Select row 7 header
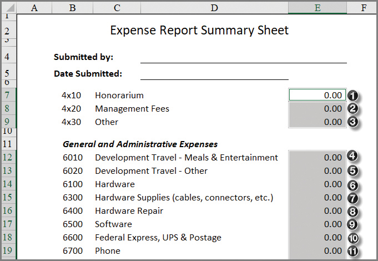 9,96
